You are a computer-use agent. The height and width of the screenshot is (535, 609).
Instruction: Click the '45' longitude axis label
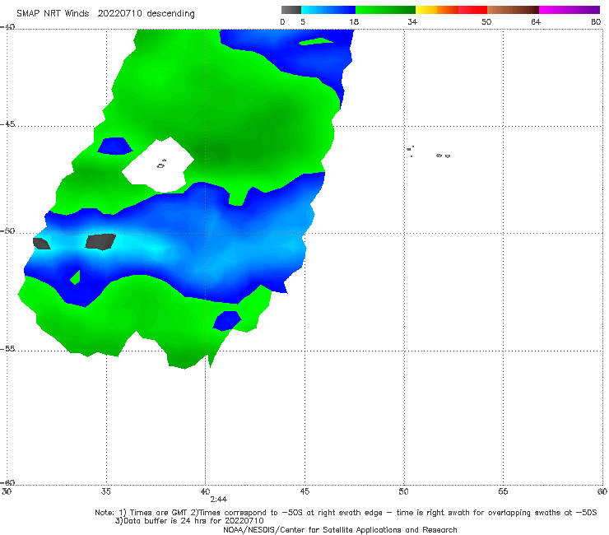click(304, 491)
